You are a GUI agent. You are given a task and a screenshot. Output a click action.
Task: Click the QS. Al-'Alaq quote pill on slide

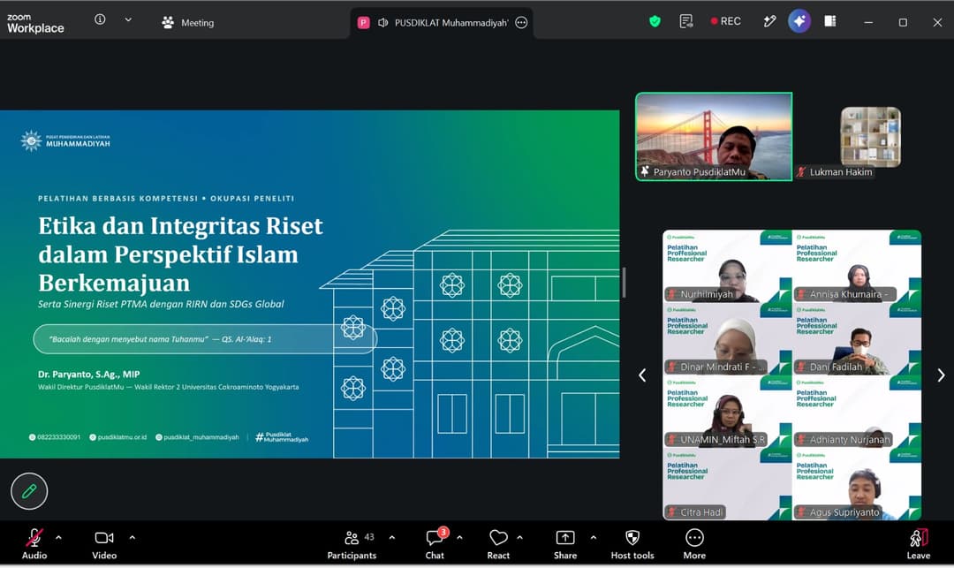205,339
